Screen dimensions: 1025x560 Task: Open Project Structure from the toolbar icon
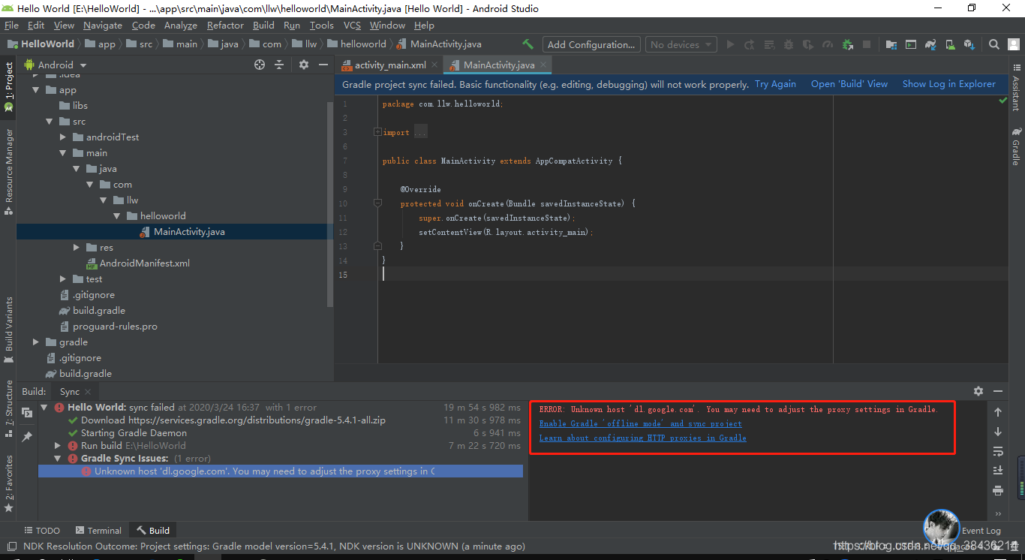coord(891,44)
